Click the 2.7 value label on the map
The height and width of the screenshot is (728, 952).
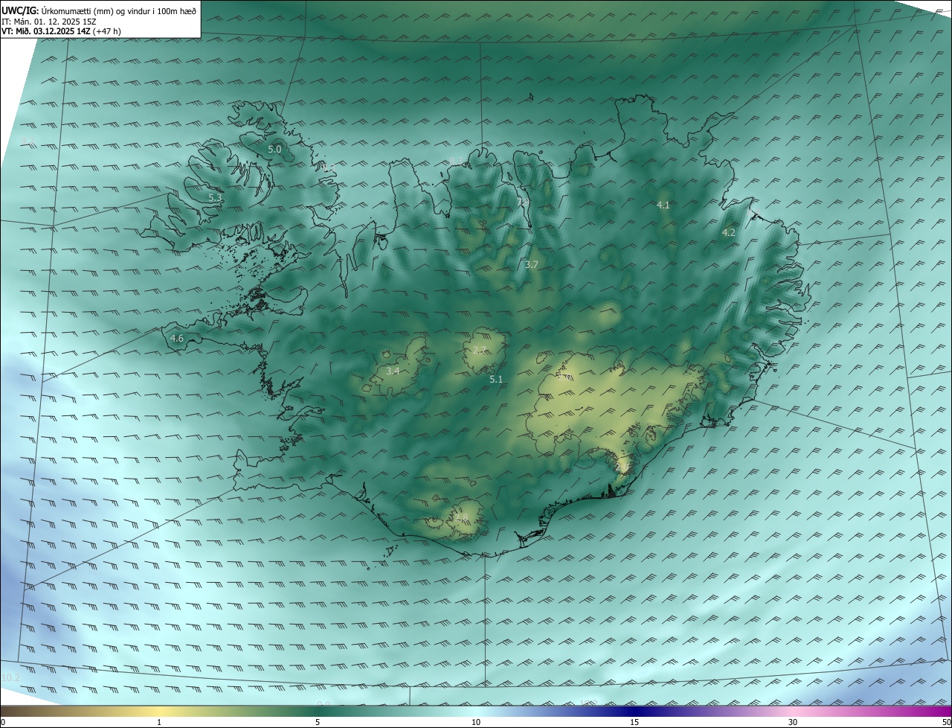[480, 350]
